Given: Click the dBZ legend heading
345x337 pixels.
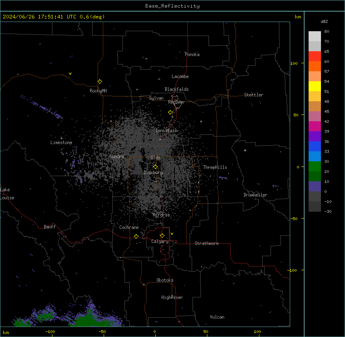Looking at the screenshot, I should (x=324, y=22).
